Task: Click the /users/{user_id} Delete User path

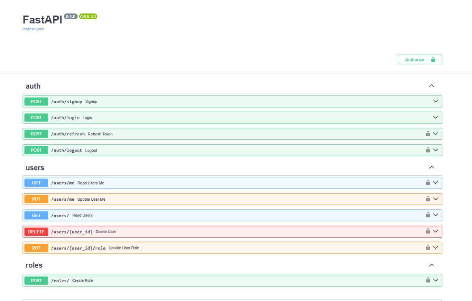Action: click(x=72, y=232)
